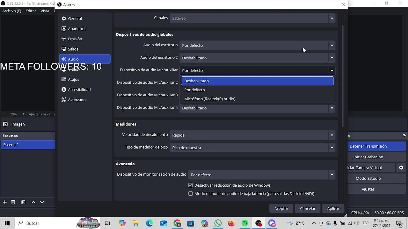Screen dimensions: 408x229
Task: Open the notification center icon
Action: 399,223
